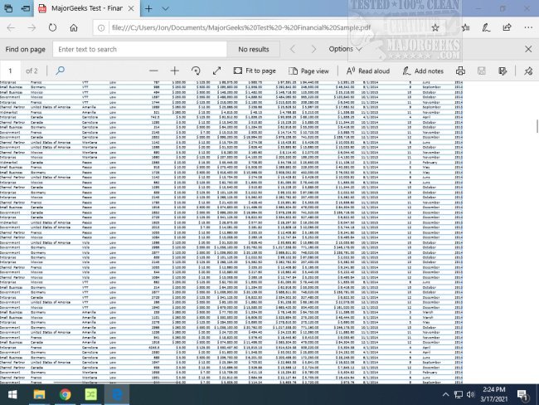The width and height of the screenshot is (539, 405).
Task: Open the green taskbar app
Action: tap(91, 394)
